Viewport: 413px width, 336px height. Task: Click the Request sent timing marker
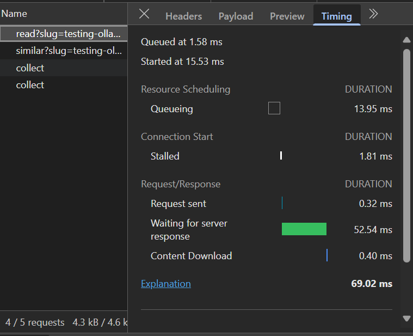(282, 204)
